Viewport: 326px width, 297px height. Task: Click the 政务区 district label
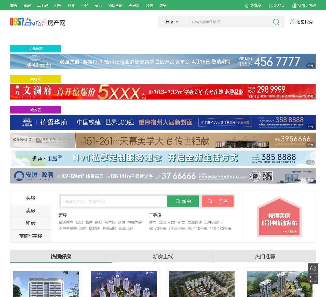[x=36, y=110]
